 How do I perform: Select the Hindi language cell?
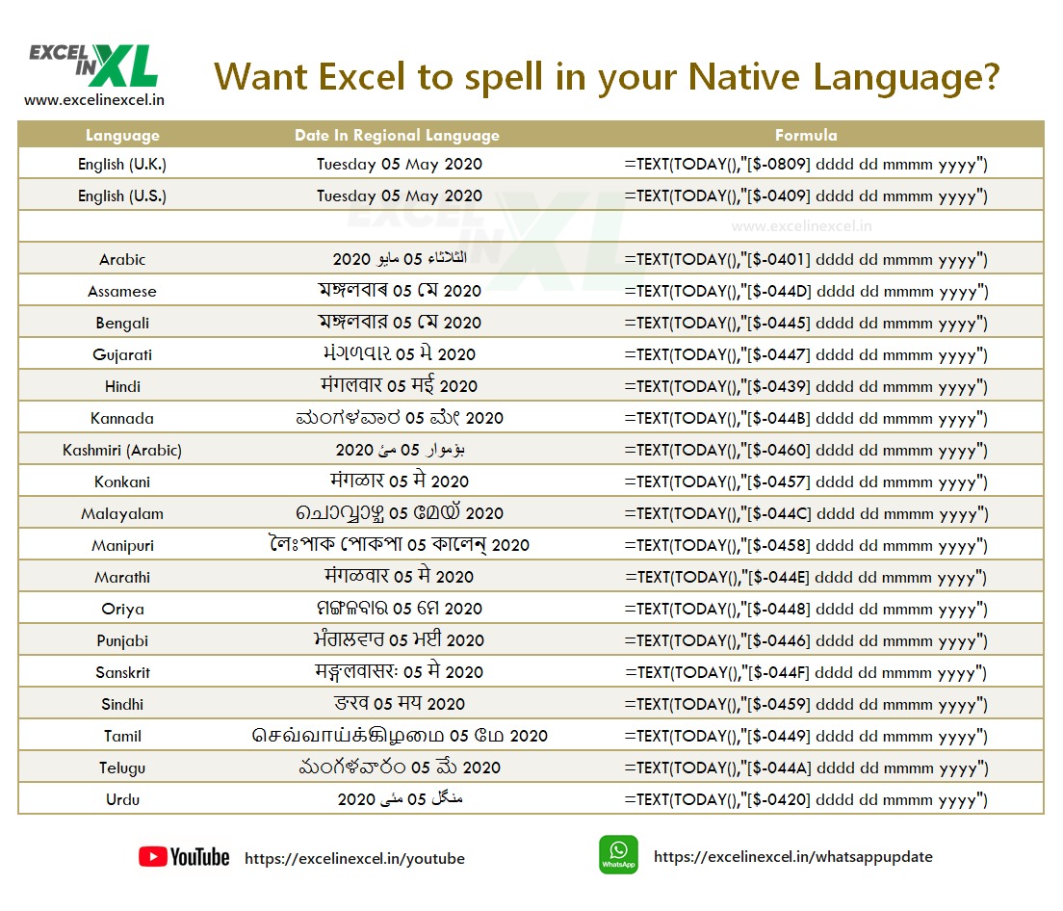point(122,386)
